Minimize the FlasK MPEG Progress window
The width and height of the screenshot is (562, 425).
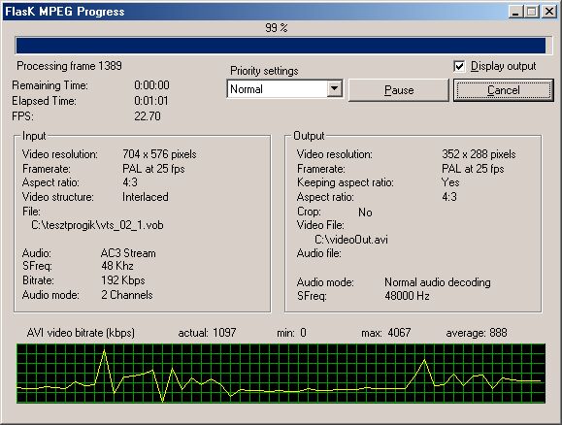[515, 12]
